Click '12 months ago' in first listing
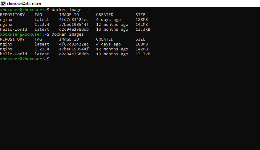 [x=112, y=24]
